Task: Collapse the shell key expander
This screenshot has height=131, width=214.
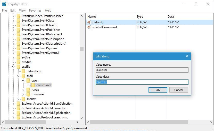Action: click(18, 76)
